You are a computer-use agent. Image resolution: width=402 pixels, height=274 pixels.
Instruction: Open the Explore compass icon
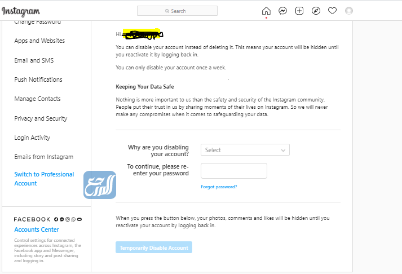coord(316,11)
